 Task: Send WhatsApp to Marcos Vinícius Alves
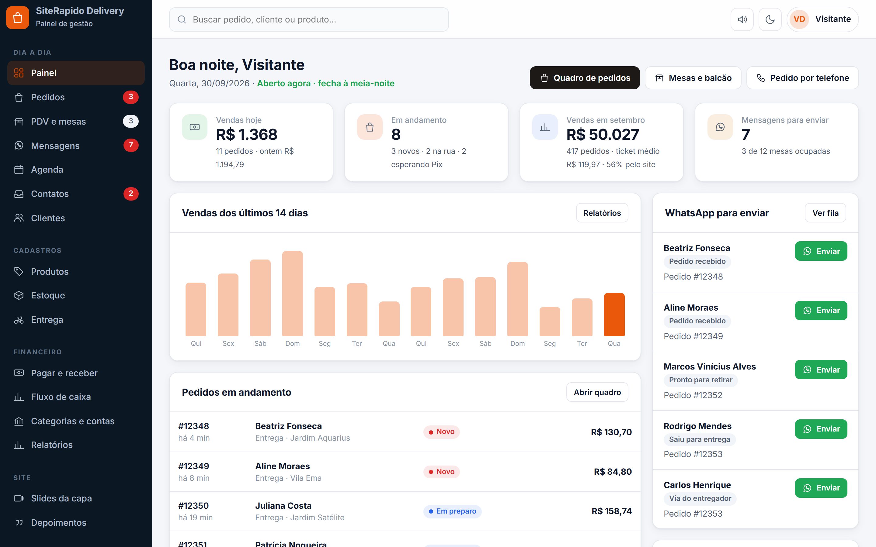click(x=821, y=370)
